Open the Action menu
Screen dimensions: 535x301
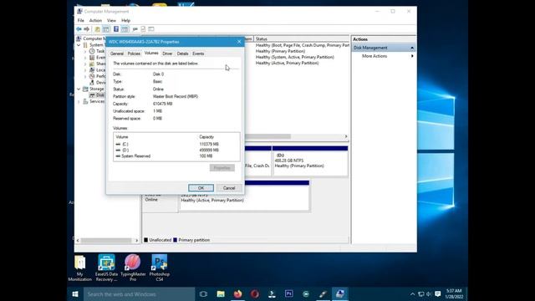[95, 20]
